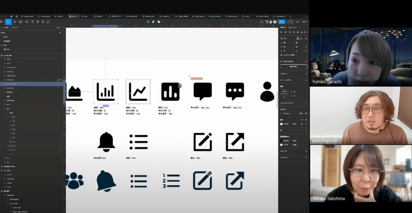Click the outlined button under the component name
This screenshot has height=213, width=412.
click(294, 66)
